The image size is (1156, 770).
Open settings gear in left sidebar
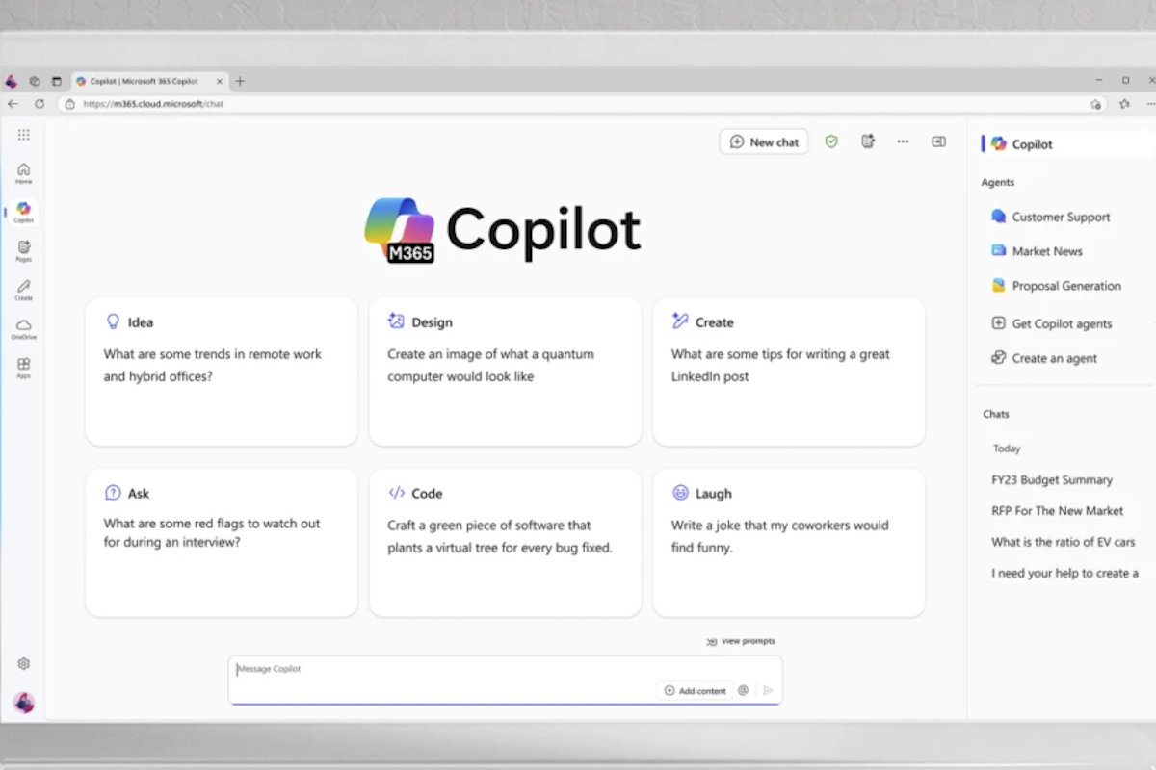click(24, 664)
